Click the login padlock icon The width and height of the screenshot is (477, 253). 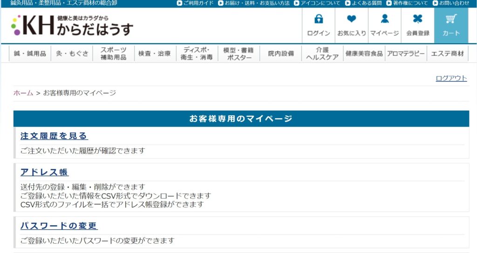click(319, 19)
